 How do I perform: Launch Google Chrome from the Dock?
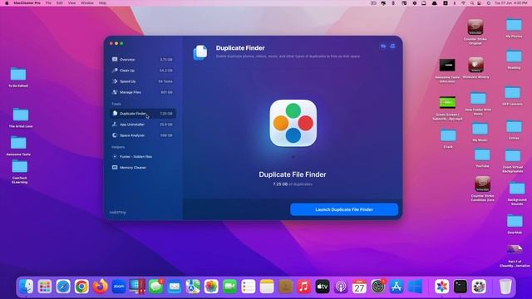click(x=81, y=287)
